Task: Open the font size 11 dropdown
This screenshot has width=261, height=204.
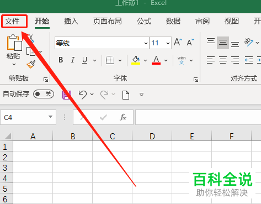Action: click(168, 43)
